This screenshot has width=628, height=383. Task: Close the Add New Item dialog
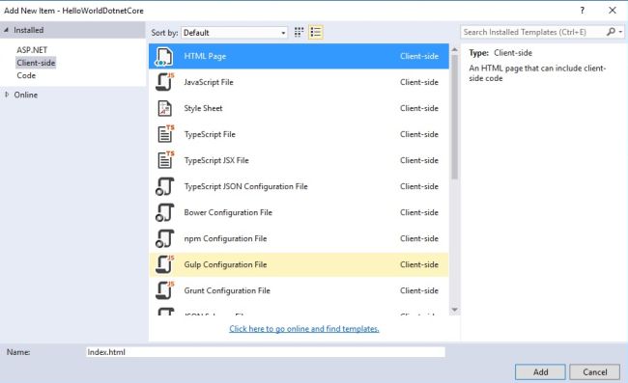coord(613,11)
